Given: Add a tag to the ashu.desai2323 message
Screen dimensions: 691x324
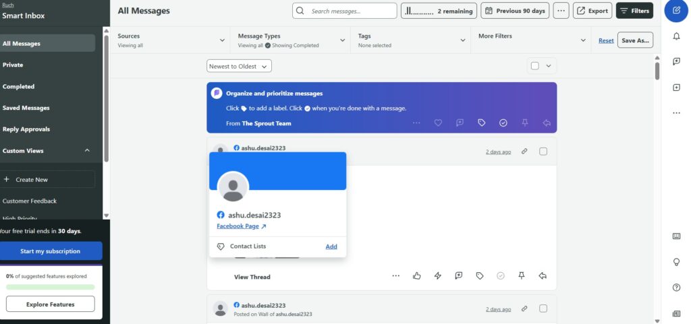Looking at the screenshot, I should (x=480, y=276).
